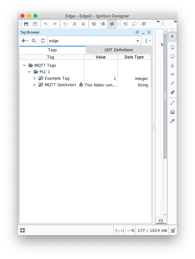The width and height of the screenshot is (195, 259).
Task: Click the group components toolbar icon
Action: [x=125, y=24]
